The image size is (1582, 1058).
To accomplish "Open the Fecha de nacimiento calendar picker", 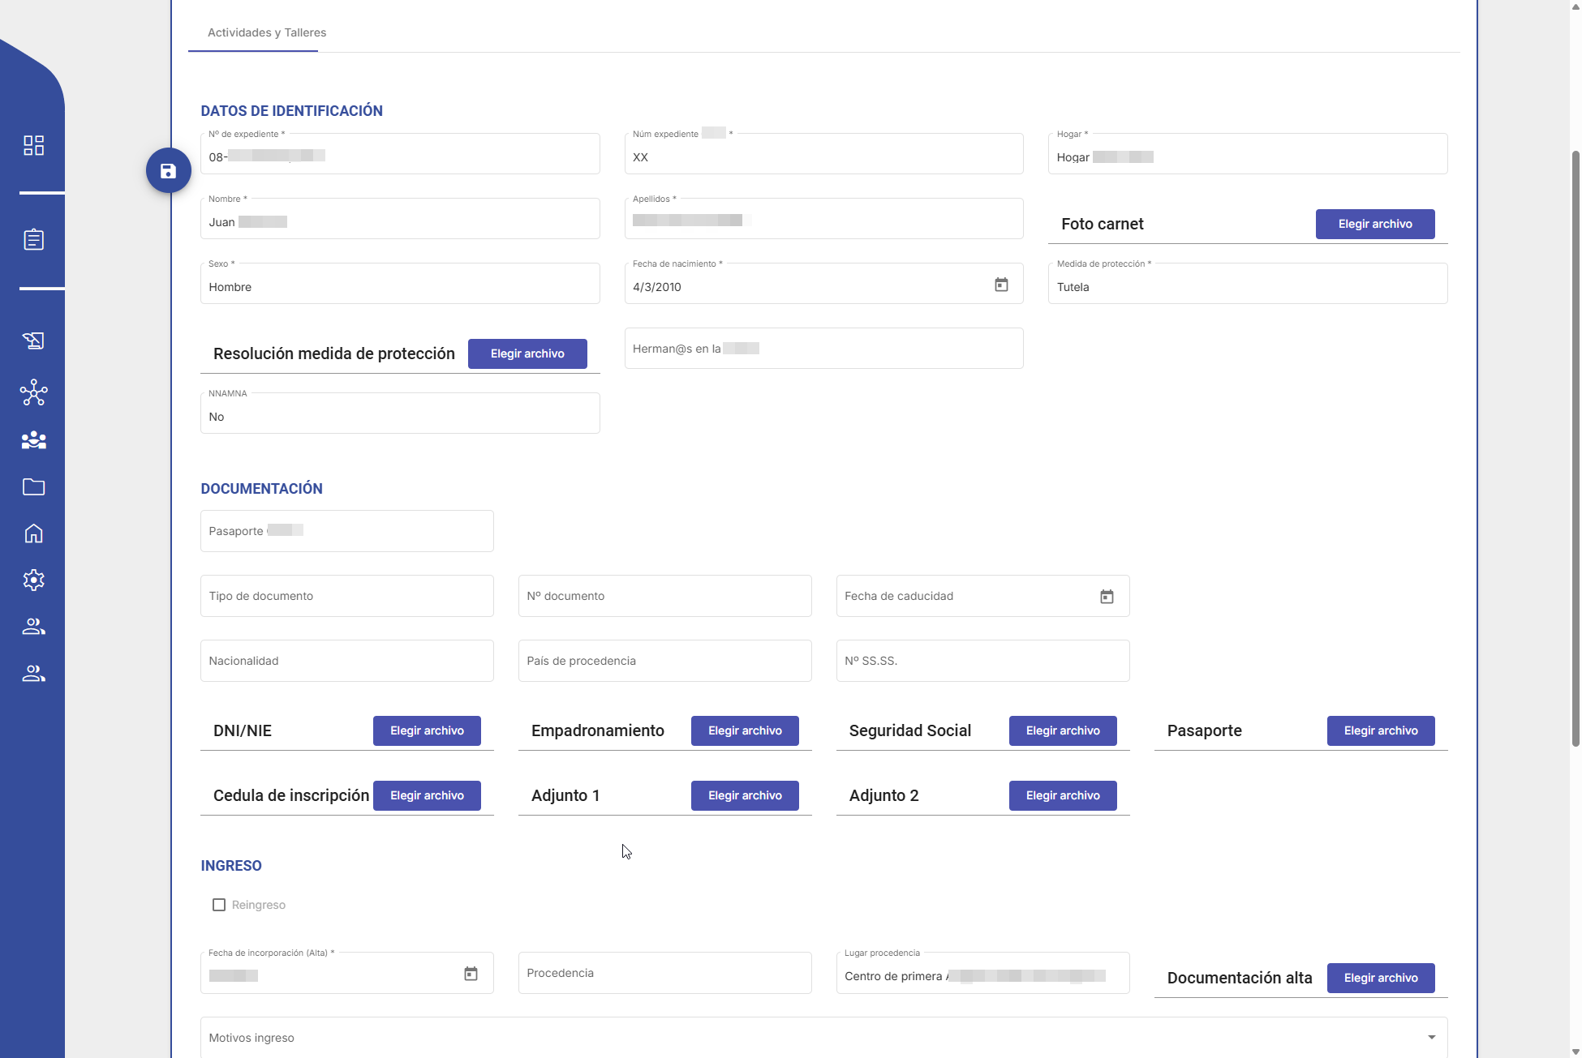I will (1001, 285).
